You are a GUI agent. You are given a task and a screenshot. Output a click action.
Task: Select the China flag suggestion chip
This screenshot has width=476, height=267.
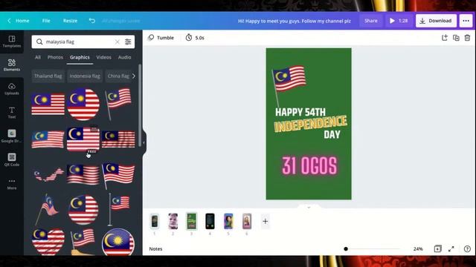pos(118,76)
